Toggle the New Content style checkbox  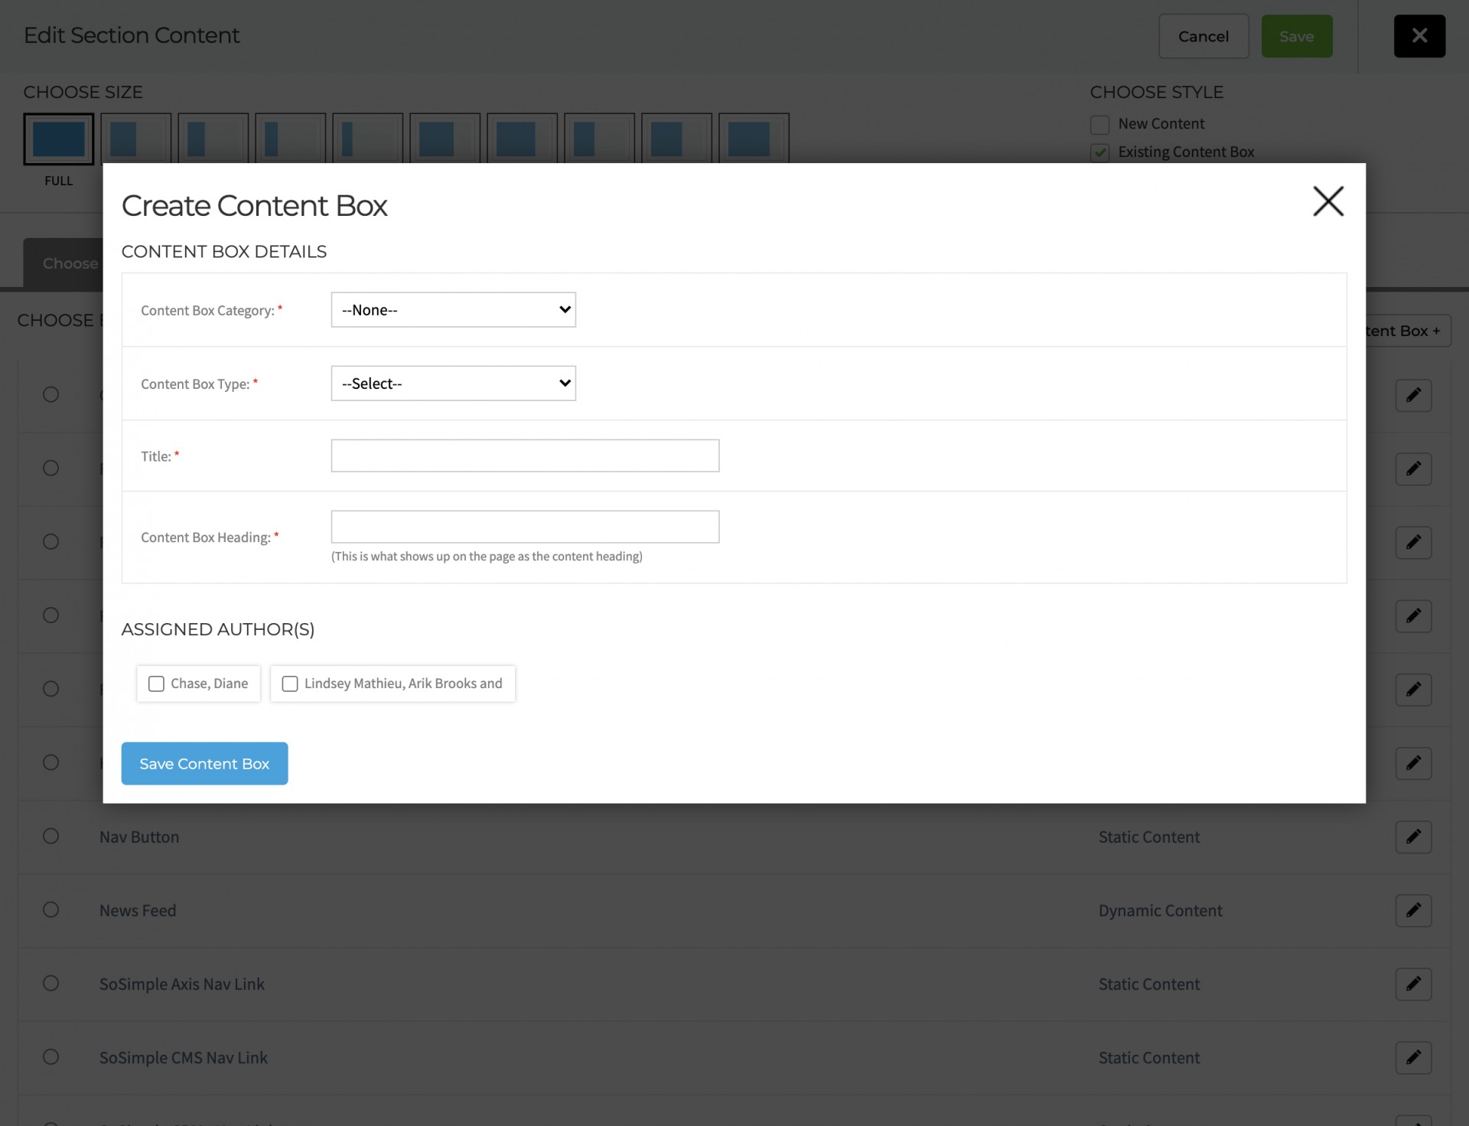pos(1099,124)
